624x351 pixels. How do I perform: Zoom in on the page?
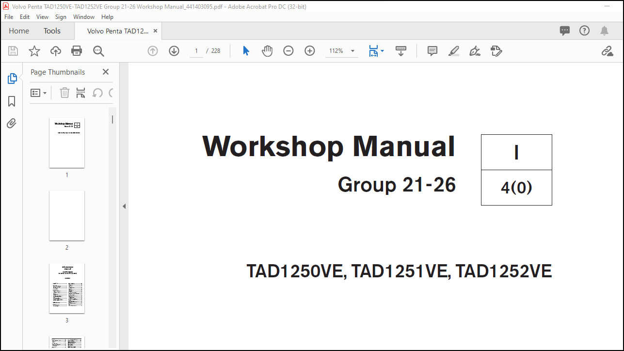(310, 51)
